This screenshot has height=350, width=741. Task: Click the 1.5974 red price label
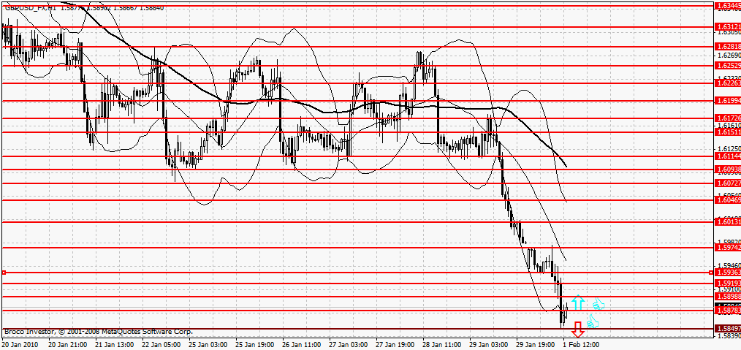click(x=726, y=248)
